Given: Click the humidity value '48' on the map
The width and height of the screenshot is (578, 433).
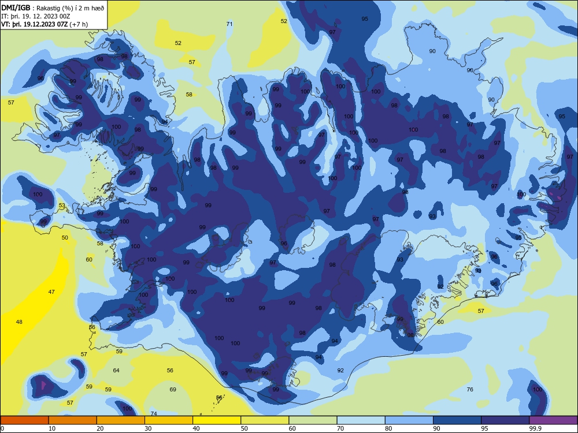Looking at the screenshot, I should point(19,322).
